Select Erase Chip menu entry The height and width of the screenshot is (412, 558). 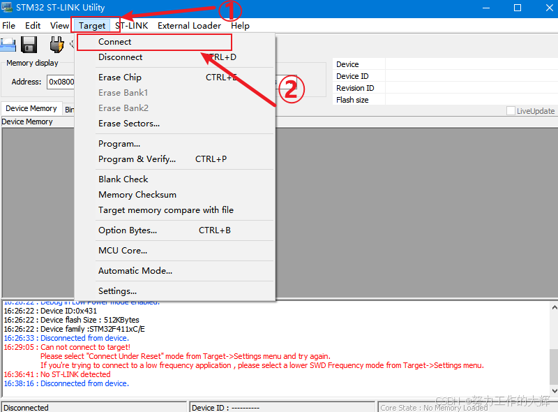tap(175, 78)
